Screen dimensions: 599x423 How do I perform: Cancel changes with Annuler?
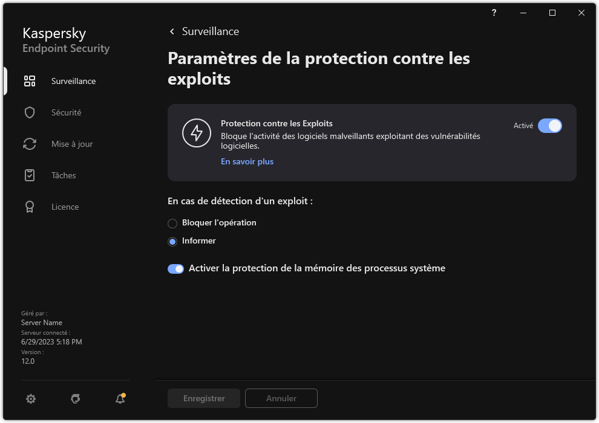click(281, 398)
